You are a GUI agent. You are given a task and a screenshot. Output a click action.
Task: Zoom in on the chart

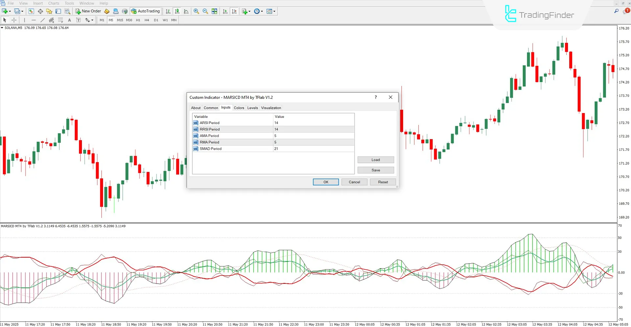196,11
